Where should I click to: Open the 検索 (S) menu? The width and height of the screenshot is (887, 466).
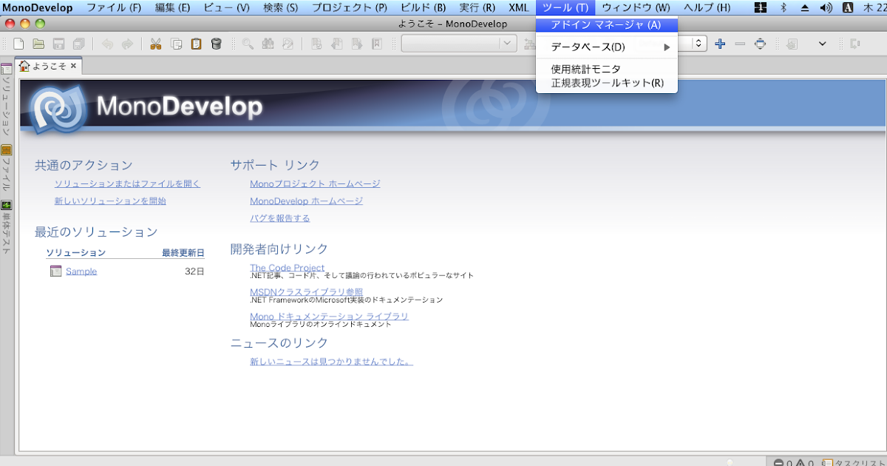click(281, 7)
